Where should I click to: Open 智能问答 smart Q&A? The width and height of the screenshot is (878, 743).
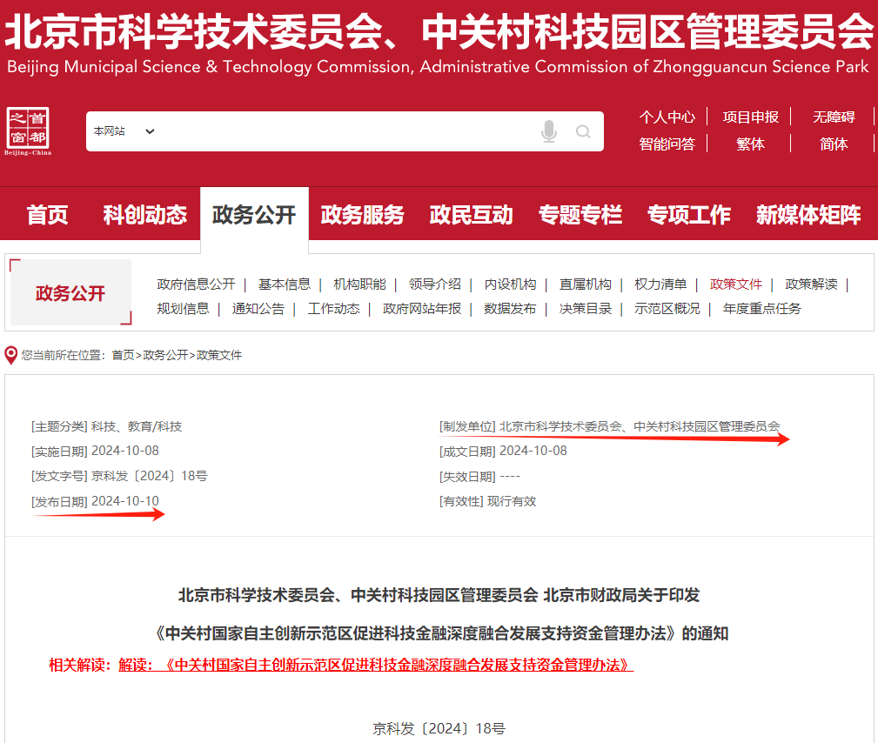667,143
